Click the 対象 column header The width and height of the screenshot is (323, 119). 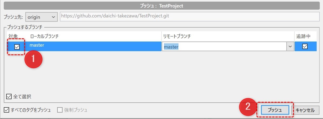[x=13, y=36]
